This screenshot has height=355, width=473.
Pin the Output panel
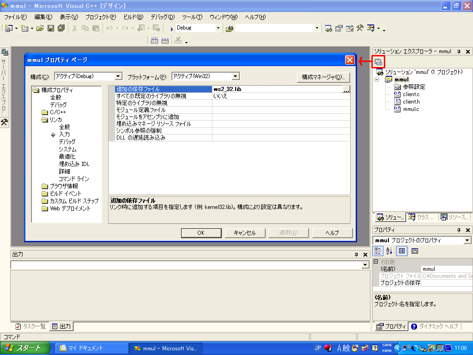tap(356, 255)
